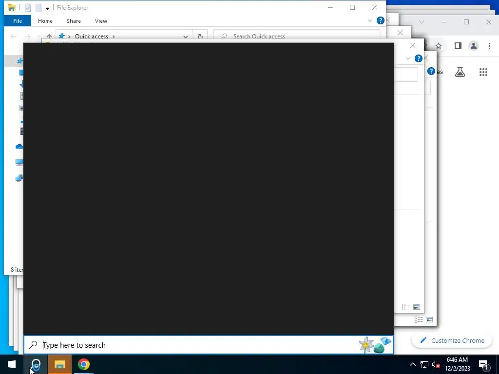
Task: Click the Help icon to the left of the Labs flask
Action: (431, 71)
